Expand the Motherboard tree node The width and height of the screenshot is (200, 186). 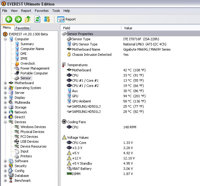pos(5,83)
